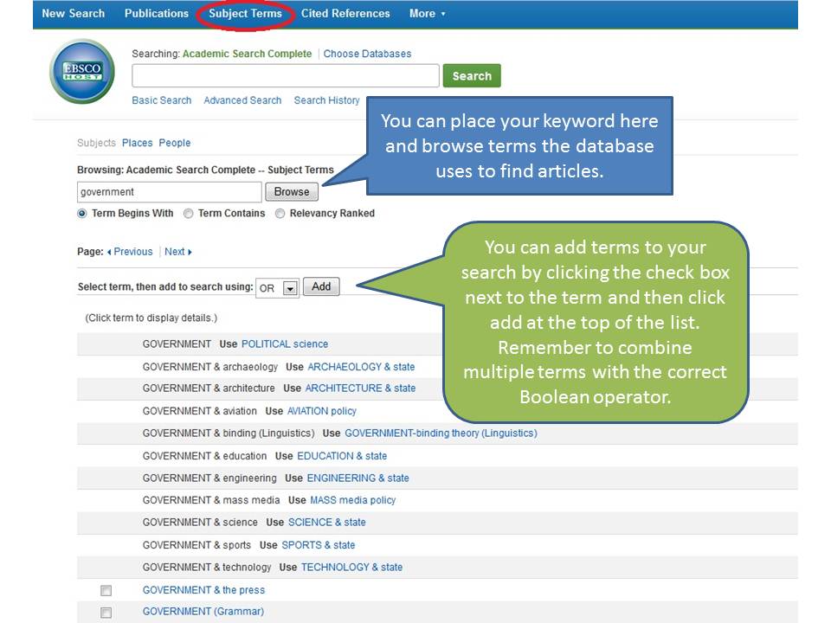The height and width of the screenshot is (623, 831).
Task: Select Publications from the top navigation
Action: [x=156, y=13]
